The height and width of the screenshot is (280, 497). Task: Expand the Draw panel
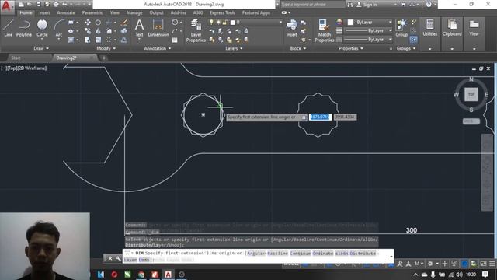41,48
